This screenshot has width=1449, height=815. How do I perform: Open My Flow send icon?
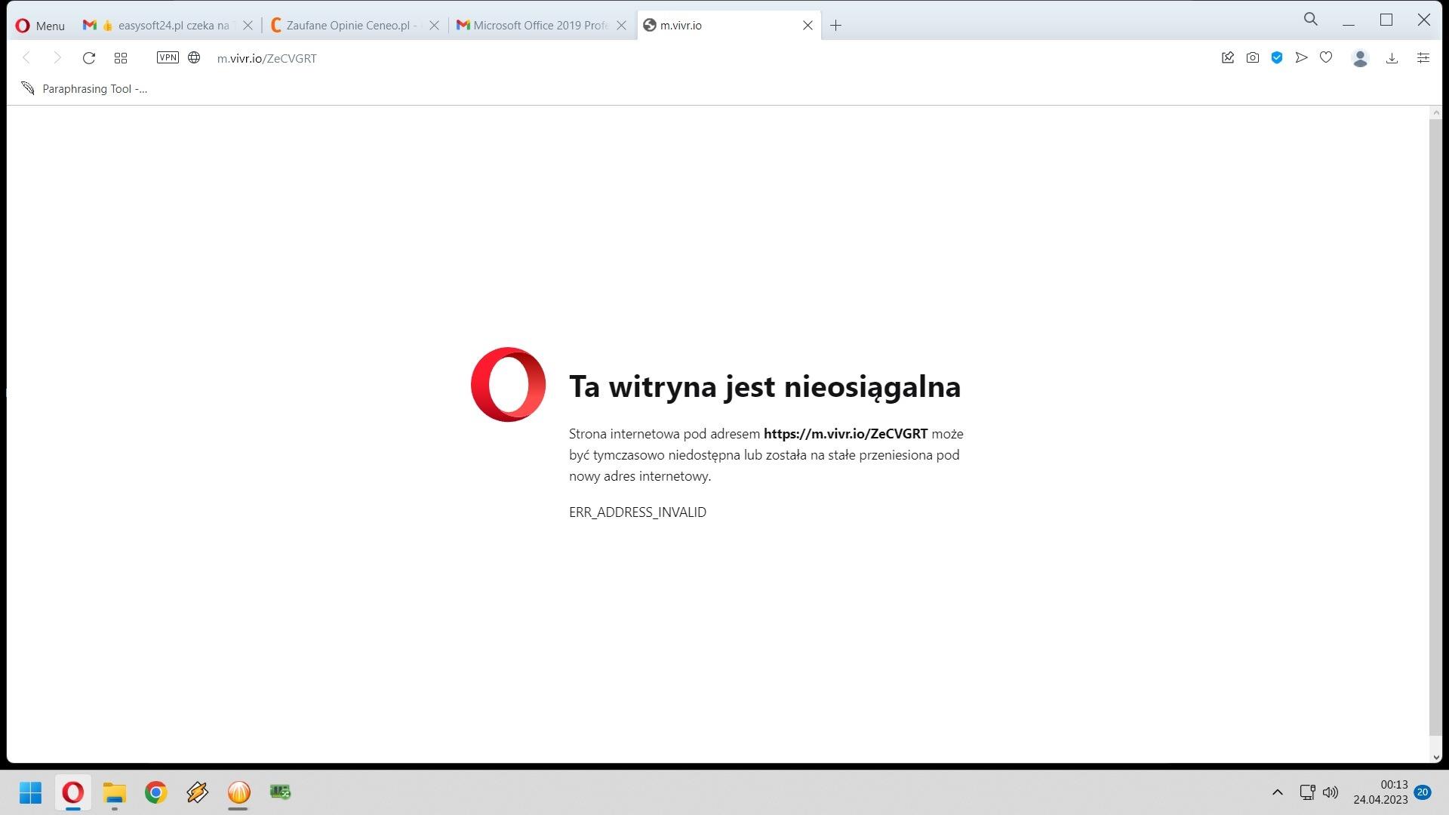[1301, 57]
